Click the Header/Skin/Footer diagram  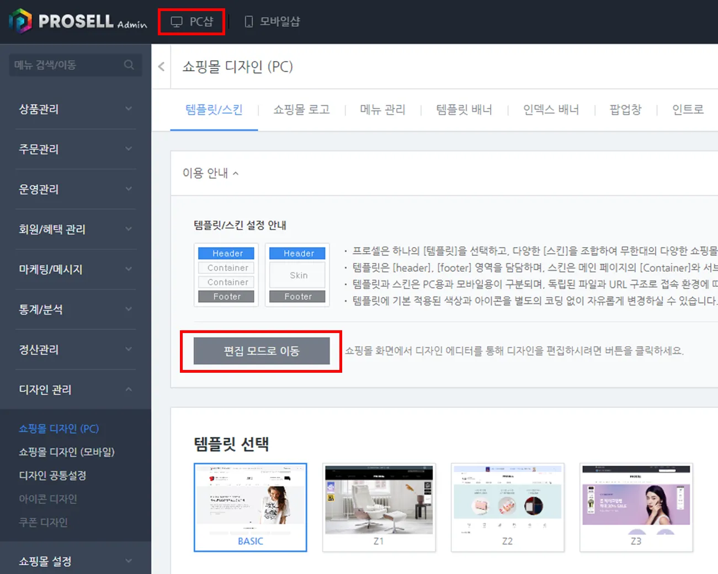click(x=297, y=275)
